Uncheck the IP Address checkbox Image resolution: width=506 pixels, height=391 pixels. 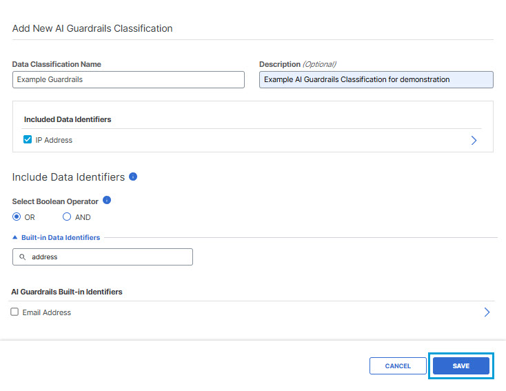[28, 139]
